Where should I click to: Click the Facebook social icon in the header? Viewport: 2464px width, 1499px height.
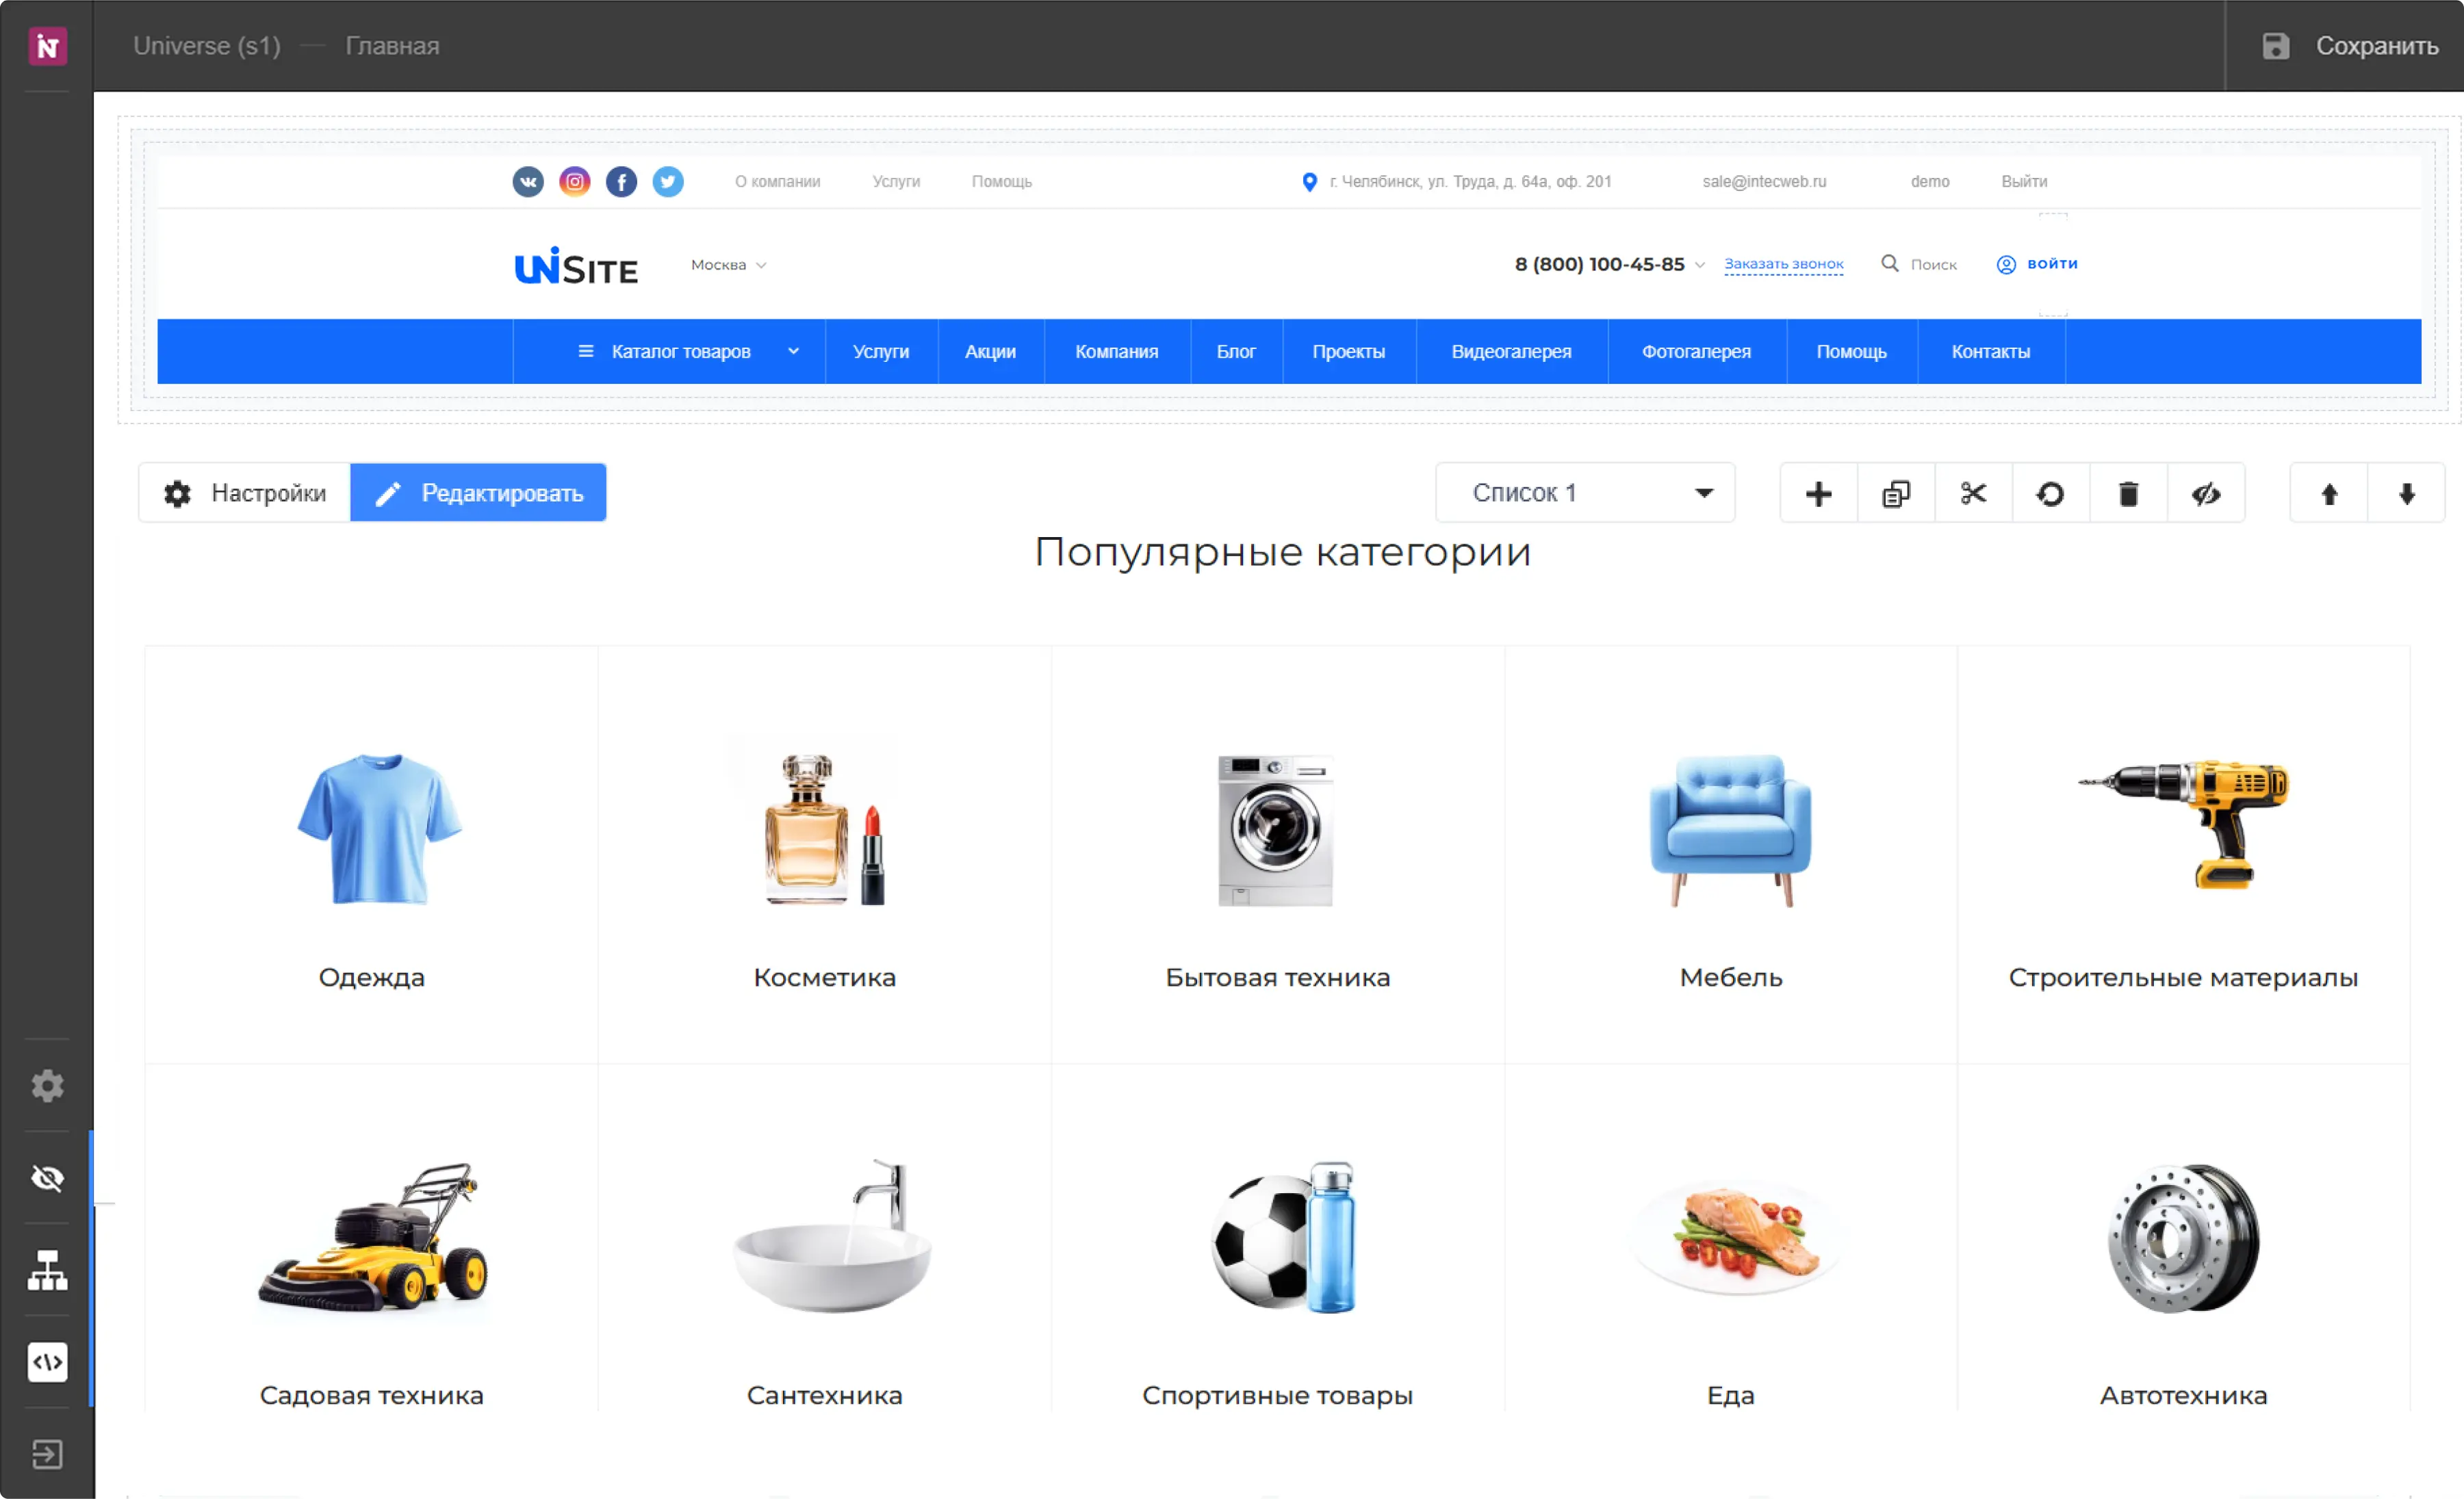621,181
